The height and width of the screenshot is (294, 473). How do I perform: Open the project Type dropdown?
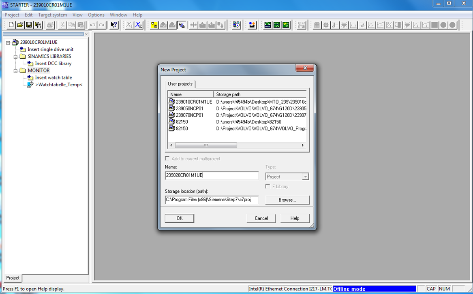click(305, 177)
